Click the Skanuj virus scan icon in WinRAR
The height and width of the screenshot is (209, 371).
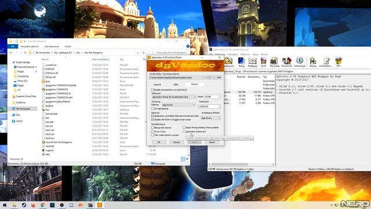313,62
